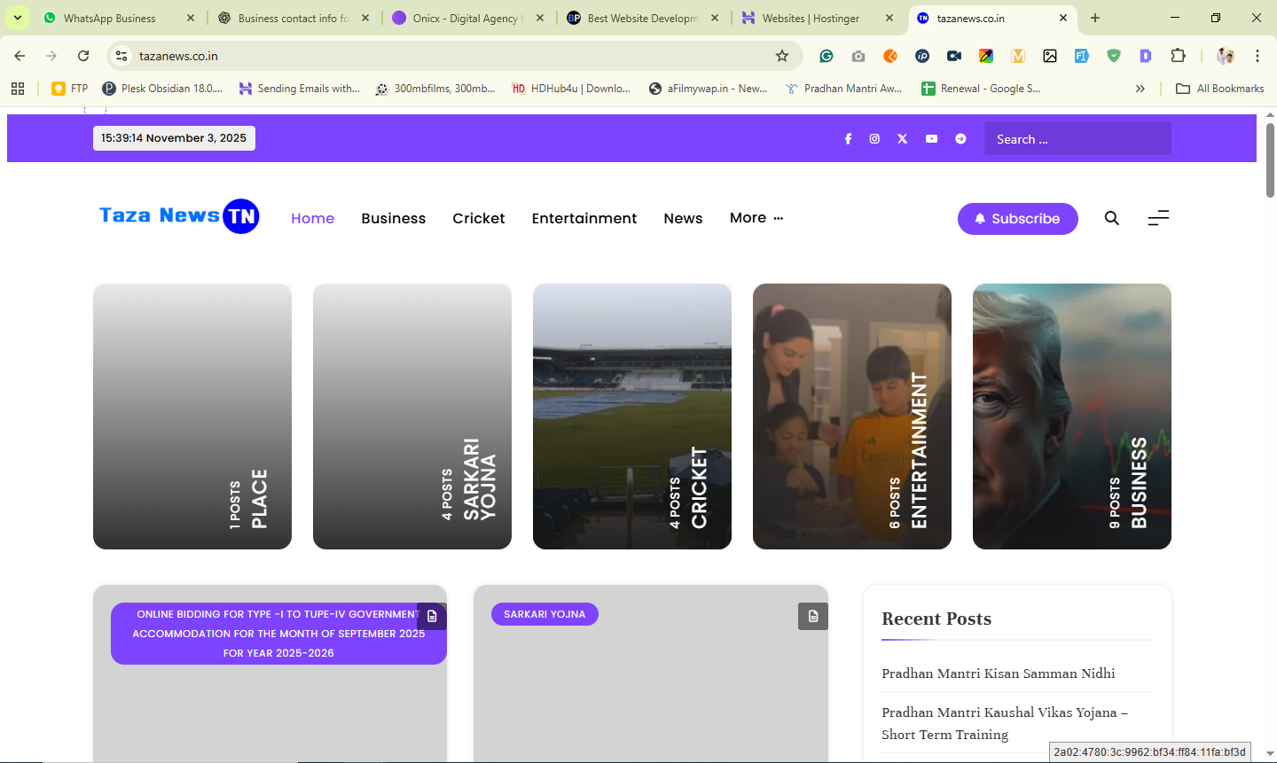This screenshot has width=1277, height=763.
Task: Click the Subscribe button
Action: click(x=1017, y=219)
